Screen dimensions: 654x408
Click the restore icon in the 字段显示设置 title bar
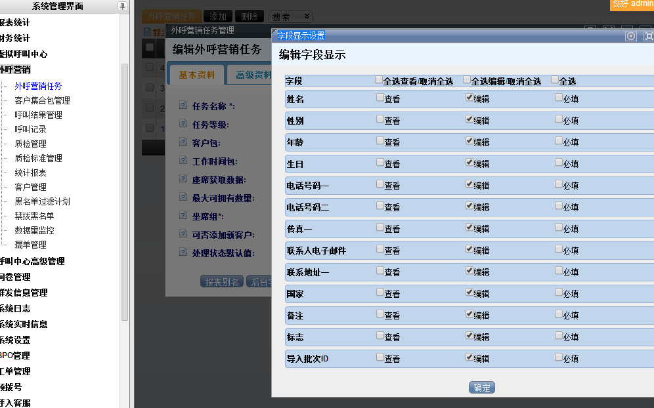(631, 36)
